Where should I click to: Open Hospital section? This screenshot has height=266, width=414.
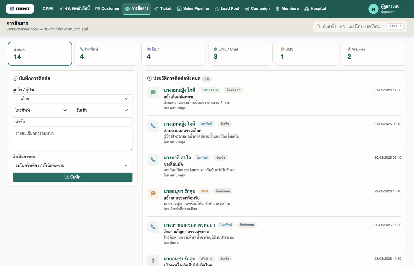(315, 9)
